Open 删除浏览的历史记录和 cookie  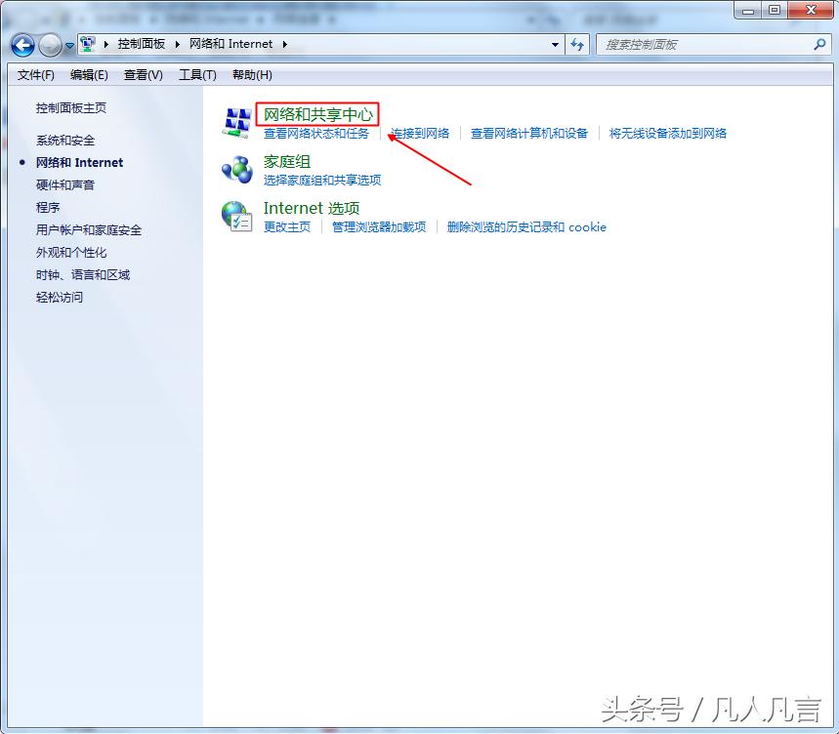(526, 226)
